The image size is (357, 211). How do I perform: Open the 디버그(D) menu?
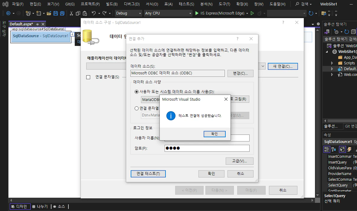(x=132, y=4)
